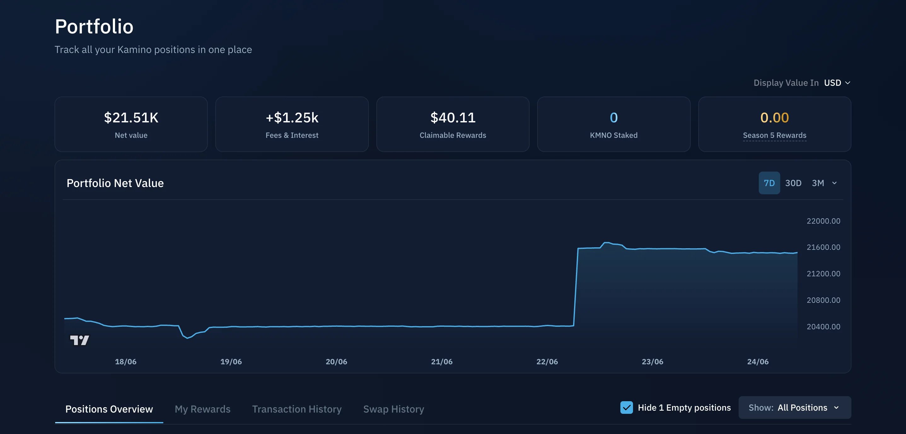Open the Display Value In USD dropdown
906x434 pixels.
(837, 83)
